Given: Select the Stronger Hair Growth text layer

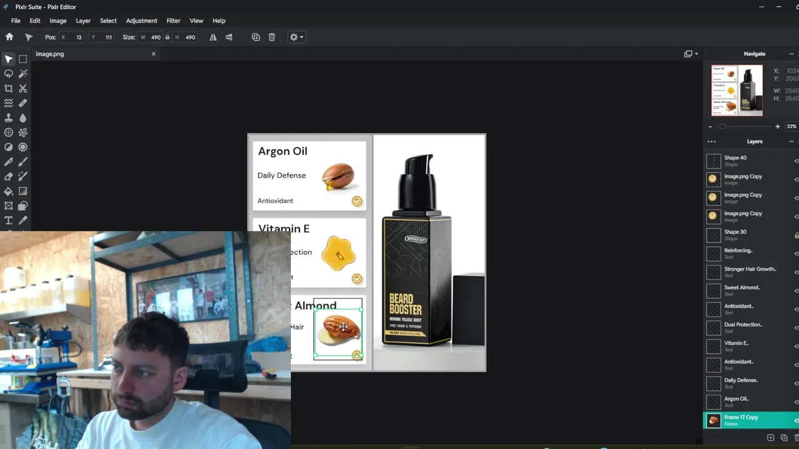Looking at the screenshot, I should point(752,272).
